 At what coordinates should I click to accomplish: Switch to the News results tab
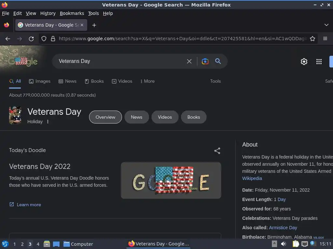68,81
